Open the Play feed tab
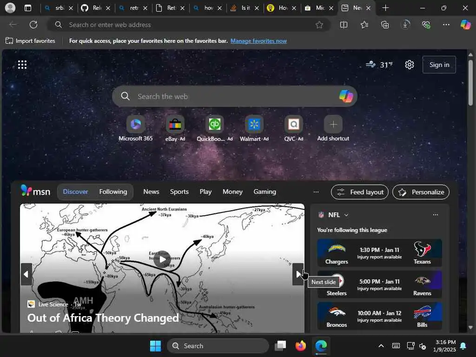This screenshot has width=476, height=357. pos(205,192)
